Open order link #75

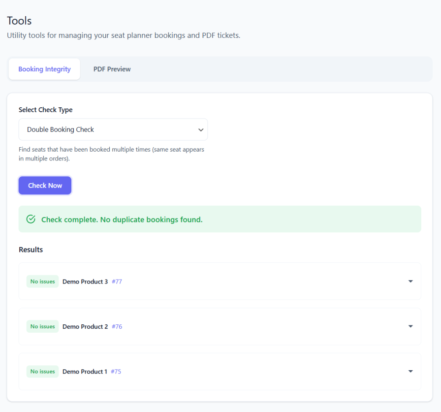[x=116, y=372]
